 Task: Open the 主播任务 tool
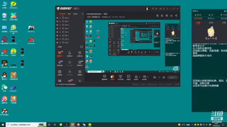coord(80,54)
